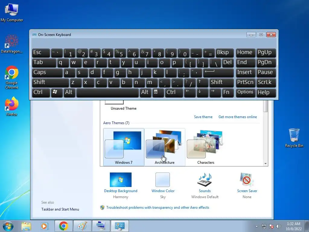Image resolution: width=309 pixels, height=232 pixels.
Task: Click the Del key
Action: pyautogui.click(x=228, y=63)
